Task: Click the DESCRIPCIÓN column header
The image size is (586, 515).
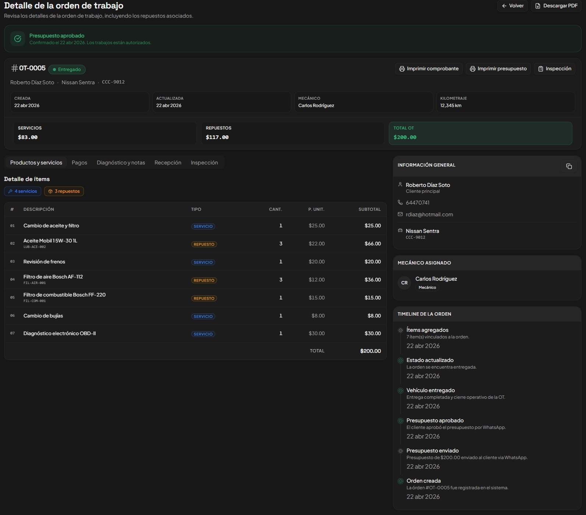Action: 39,209
